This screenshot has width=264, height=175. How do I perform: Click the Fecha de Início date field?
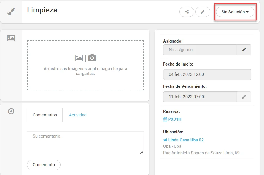pyautogui.click(x=207, y=74)
